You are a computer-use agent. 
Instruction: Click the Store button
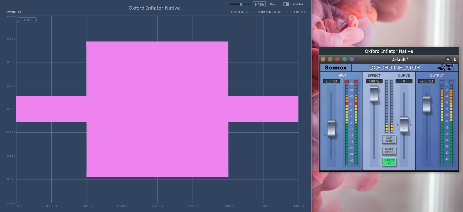click(27, 20)
